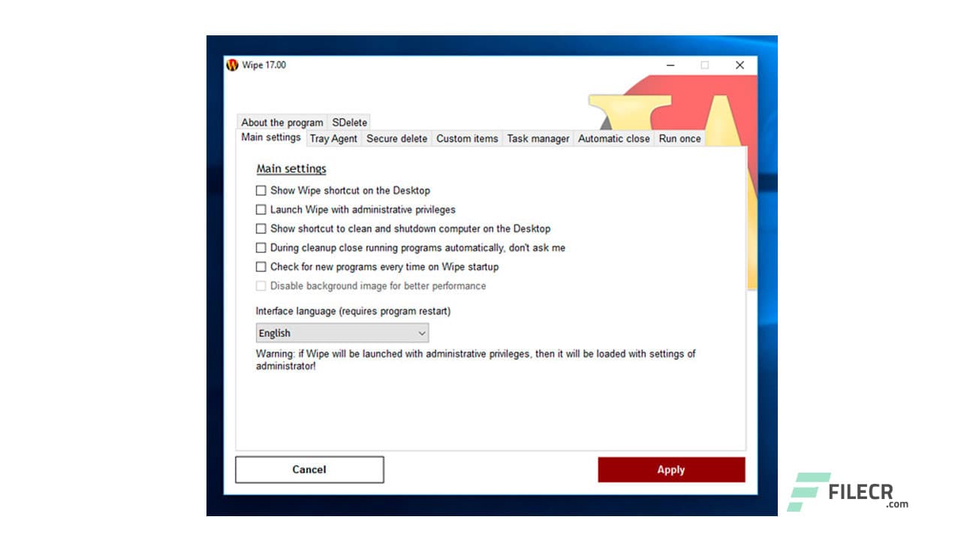Click the Cancel button

point(309,469)
